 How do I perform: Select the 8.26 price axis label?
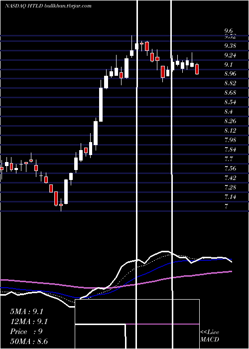230,121
